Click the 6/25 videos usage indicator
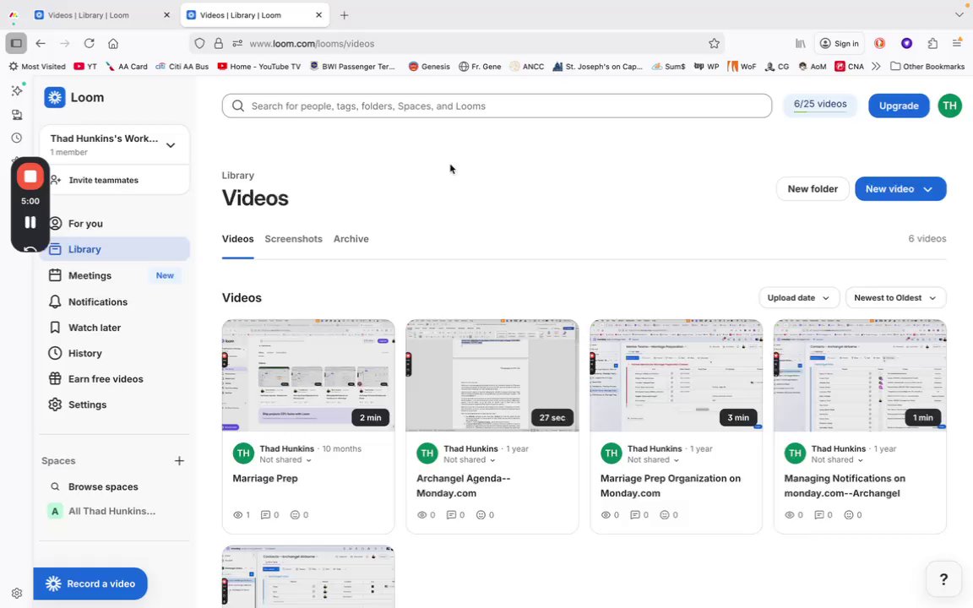 (820, 105)
